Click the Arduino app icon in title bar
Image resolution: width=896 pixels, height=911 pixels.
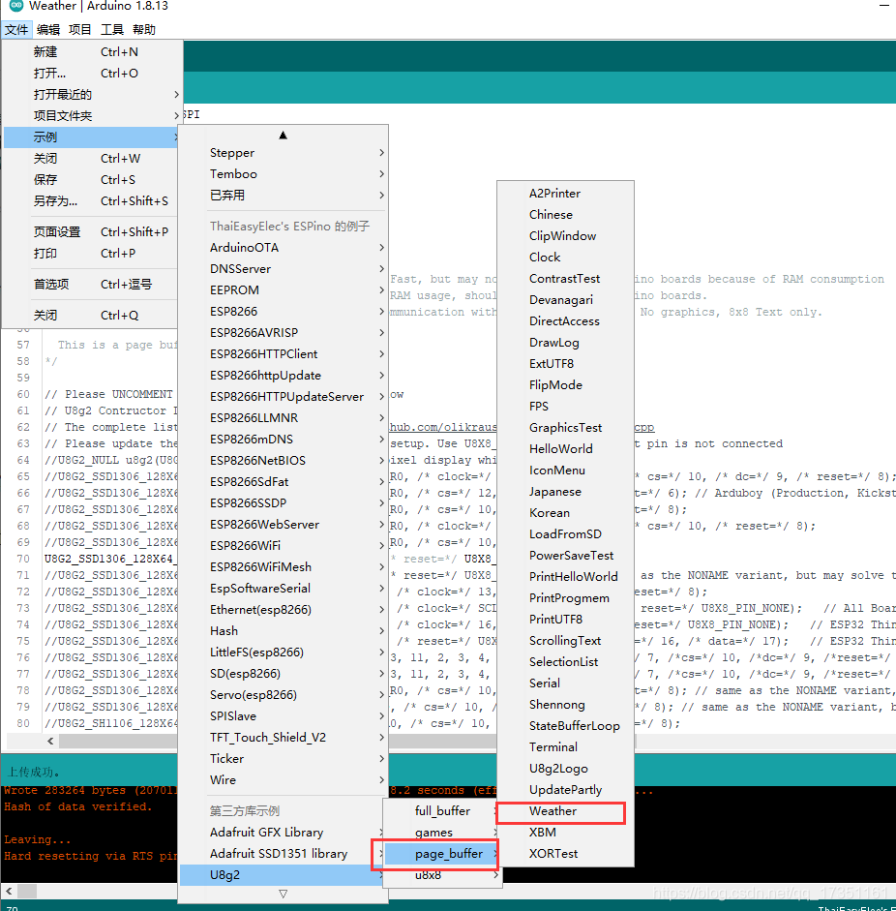(x=15, y=5)
